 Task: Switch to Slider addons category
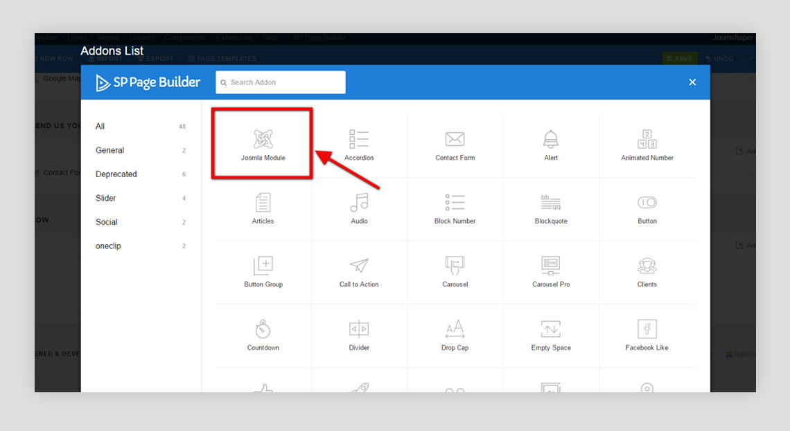(106, 198)
